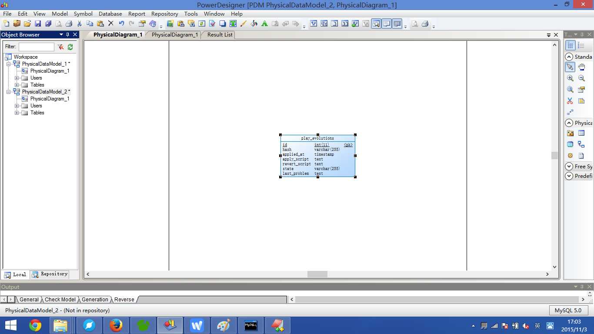This screenshot has width=594, height=334.
Task: Click the Windows Start button
Action: point(10,325)
